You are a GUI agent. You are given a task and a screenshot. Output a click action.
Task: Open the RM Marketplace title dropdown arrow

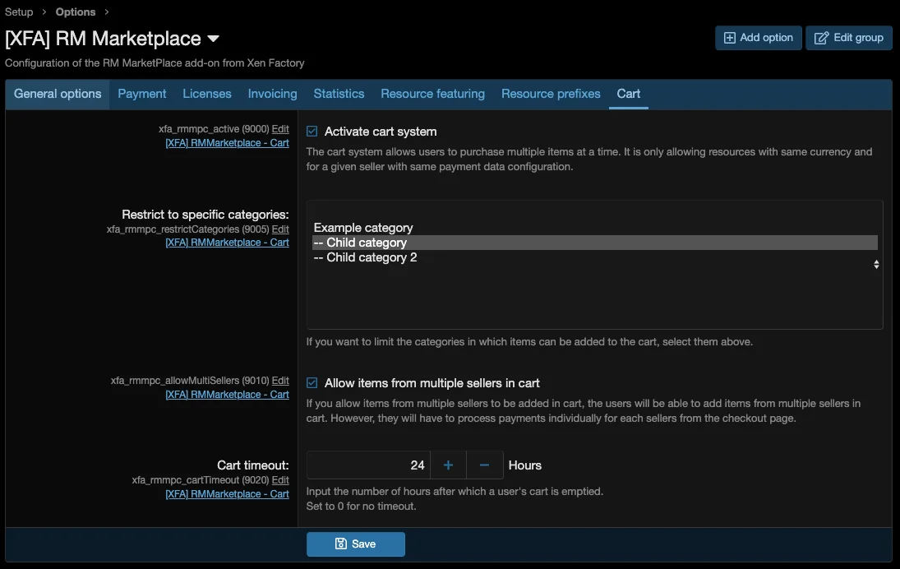[214, 39]
